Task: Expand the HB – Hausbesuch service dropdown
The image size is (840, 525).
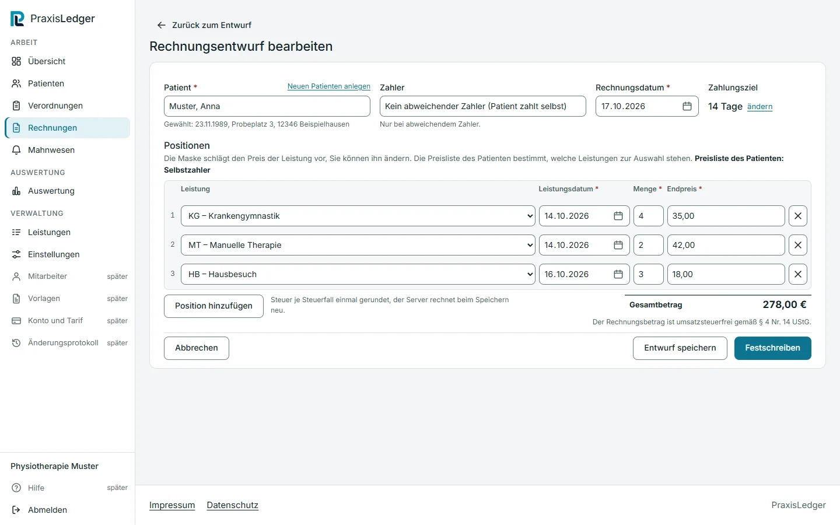Action: click(x=358, y=274)
